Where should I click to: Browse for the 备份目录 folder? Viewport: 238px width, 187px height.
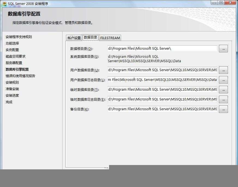(x=223, y=109)
